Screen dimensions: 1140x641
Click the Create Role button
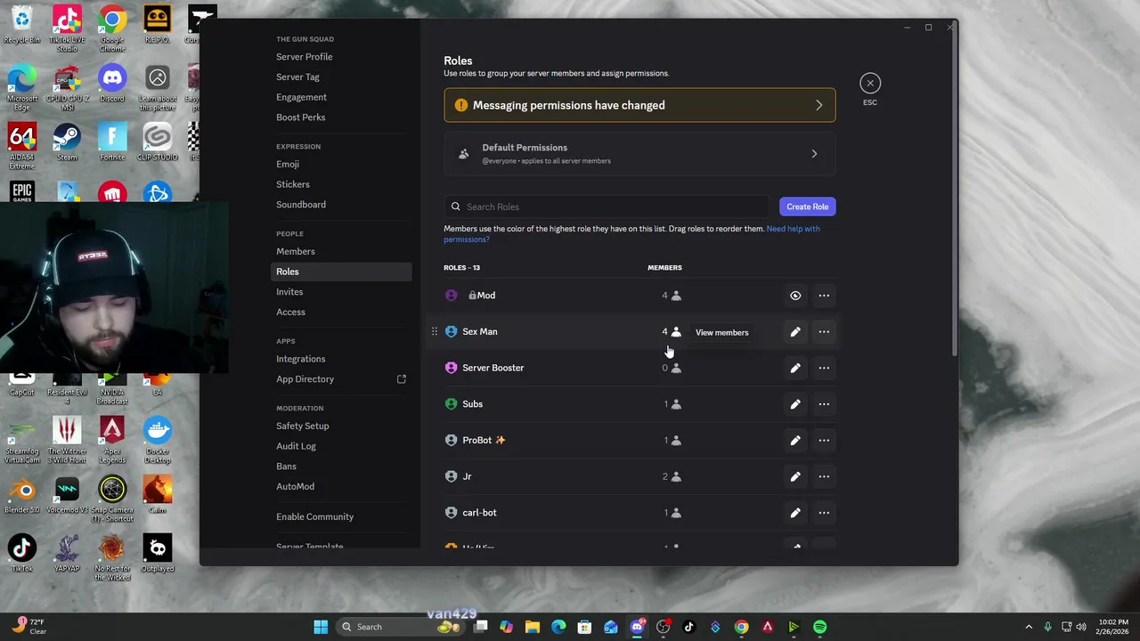point(807,207)
